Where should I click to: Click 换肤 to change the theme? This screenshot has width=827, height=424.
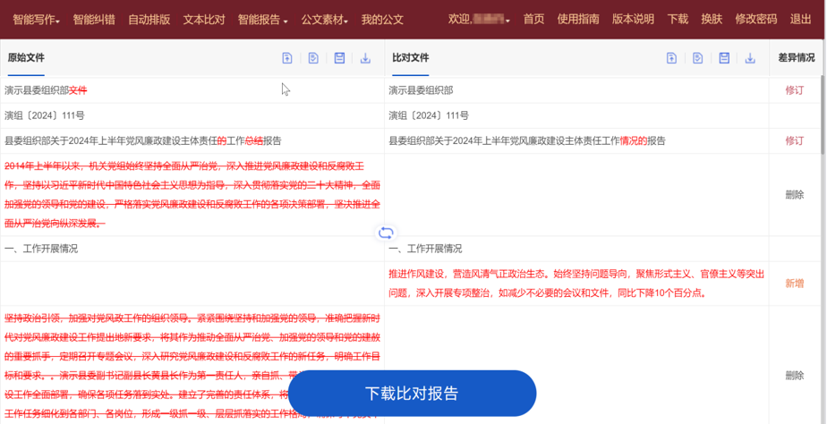click(x=712, y=20)
